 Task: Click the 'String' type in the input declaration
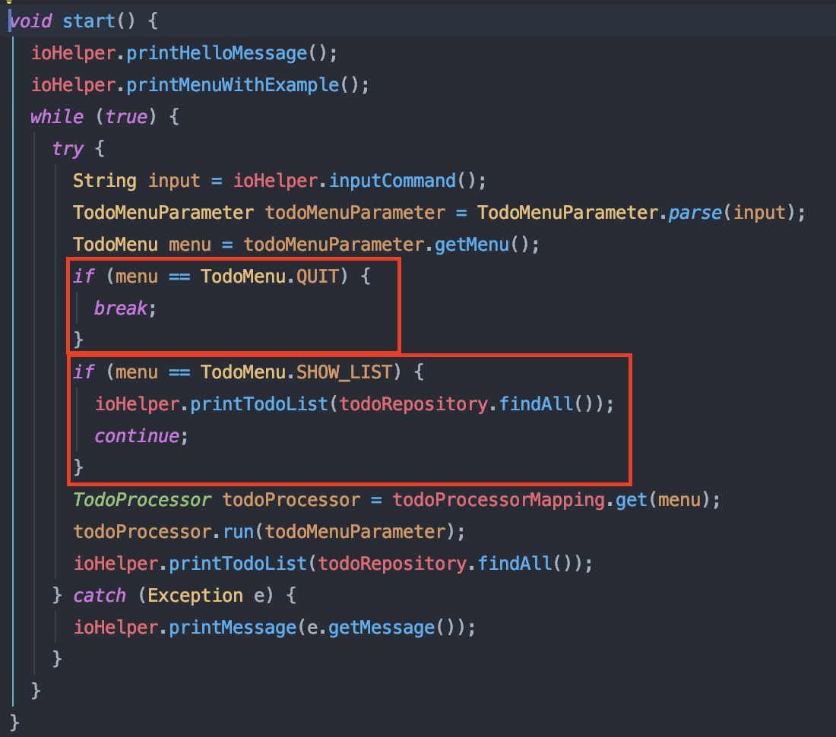click(x=105, y=181)
